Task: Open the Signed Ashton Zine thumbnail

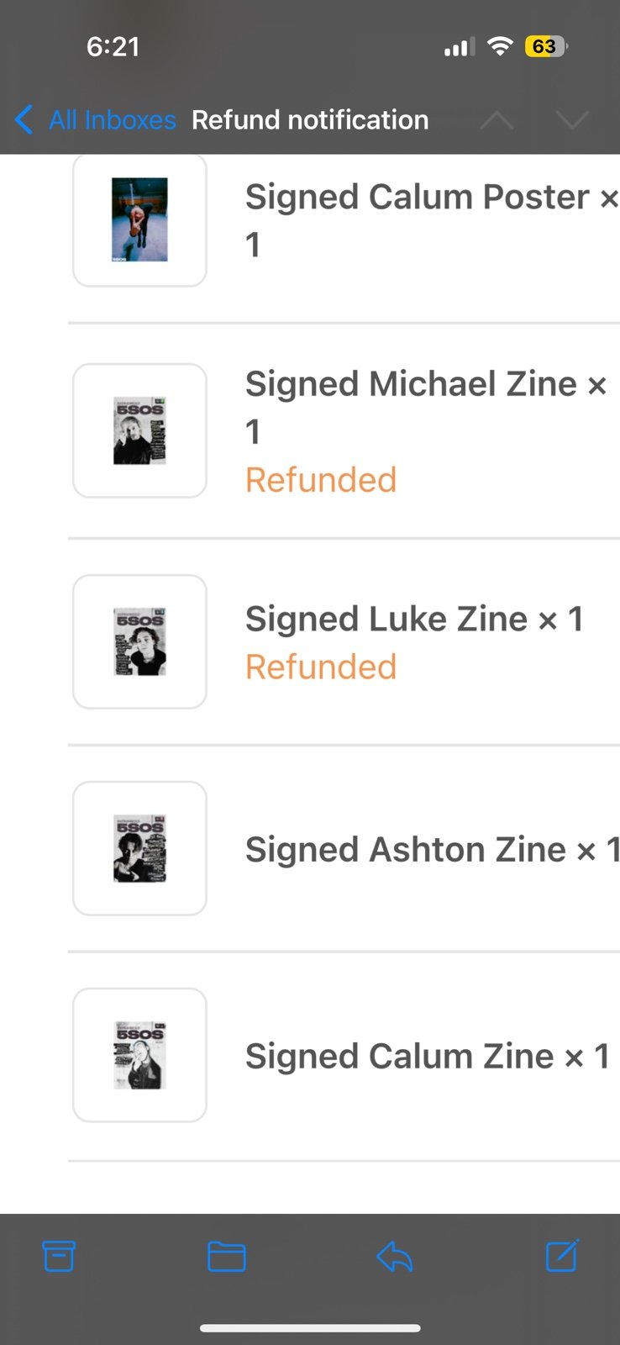Action: click(139, 848)
